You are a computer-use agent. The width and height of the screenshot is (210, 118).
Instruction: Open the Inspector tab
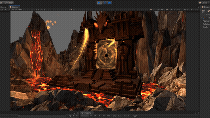point(206,7)
